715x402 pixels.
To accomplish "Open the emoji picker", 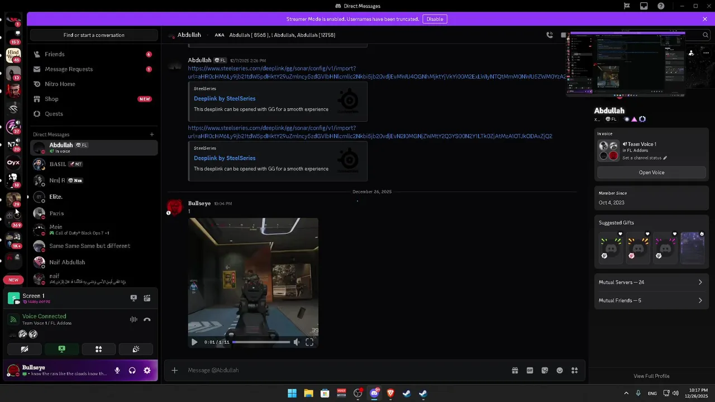I will (x=560, y=370).
